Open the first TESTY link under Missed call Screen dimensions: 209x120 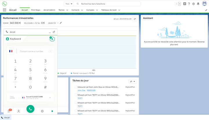(80, 98)
